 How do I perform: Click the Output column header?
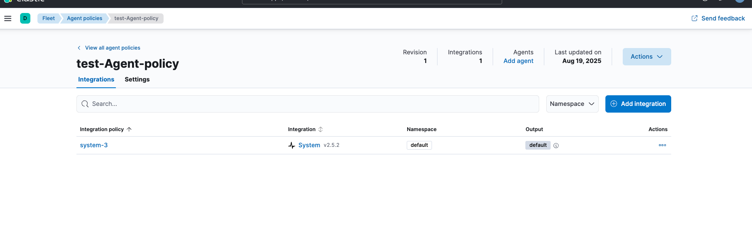point(534,129)
